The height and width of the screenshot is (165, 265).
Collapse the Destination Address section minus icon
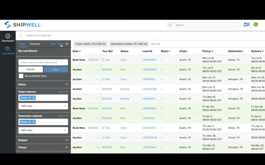(67, 116)
